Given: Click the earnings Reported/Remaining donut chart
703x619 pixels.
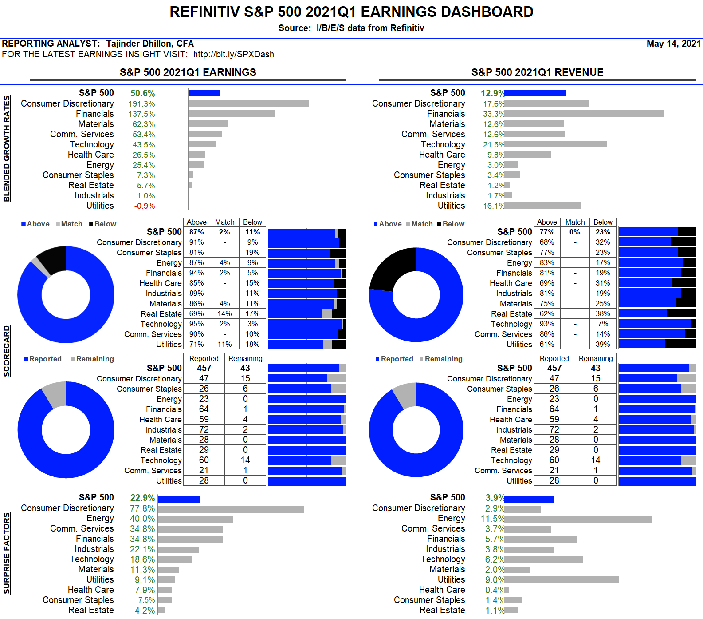Looking at the screenshot, I should click(x=66, y=430).
